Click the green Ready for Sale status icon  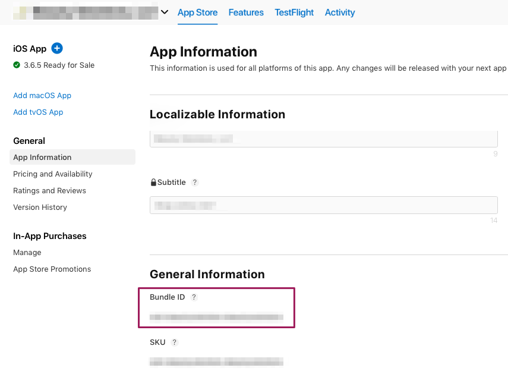tap(17, 65)
